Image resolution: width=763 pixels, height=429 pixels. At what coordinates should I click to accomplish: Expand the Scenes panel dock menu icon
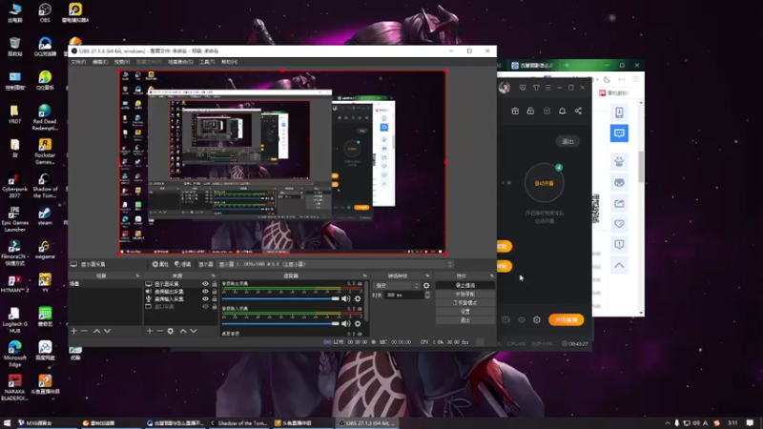(x=137, y=276)
